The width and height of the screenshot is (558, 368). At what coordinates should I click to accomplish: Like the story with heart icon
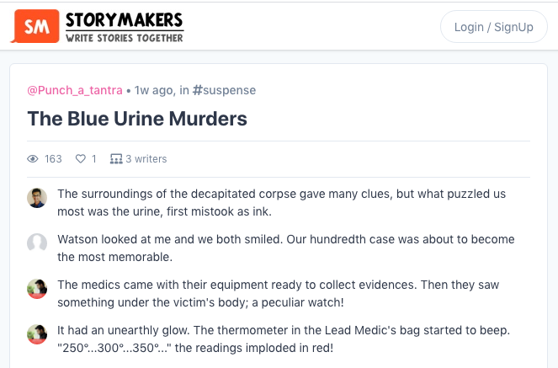click(x=81, y=158)
